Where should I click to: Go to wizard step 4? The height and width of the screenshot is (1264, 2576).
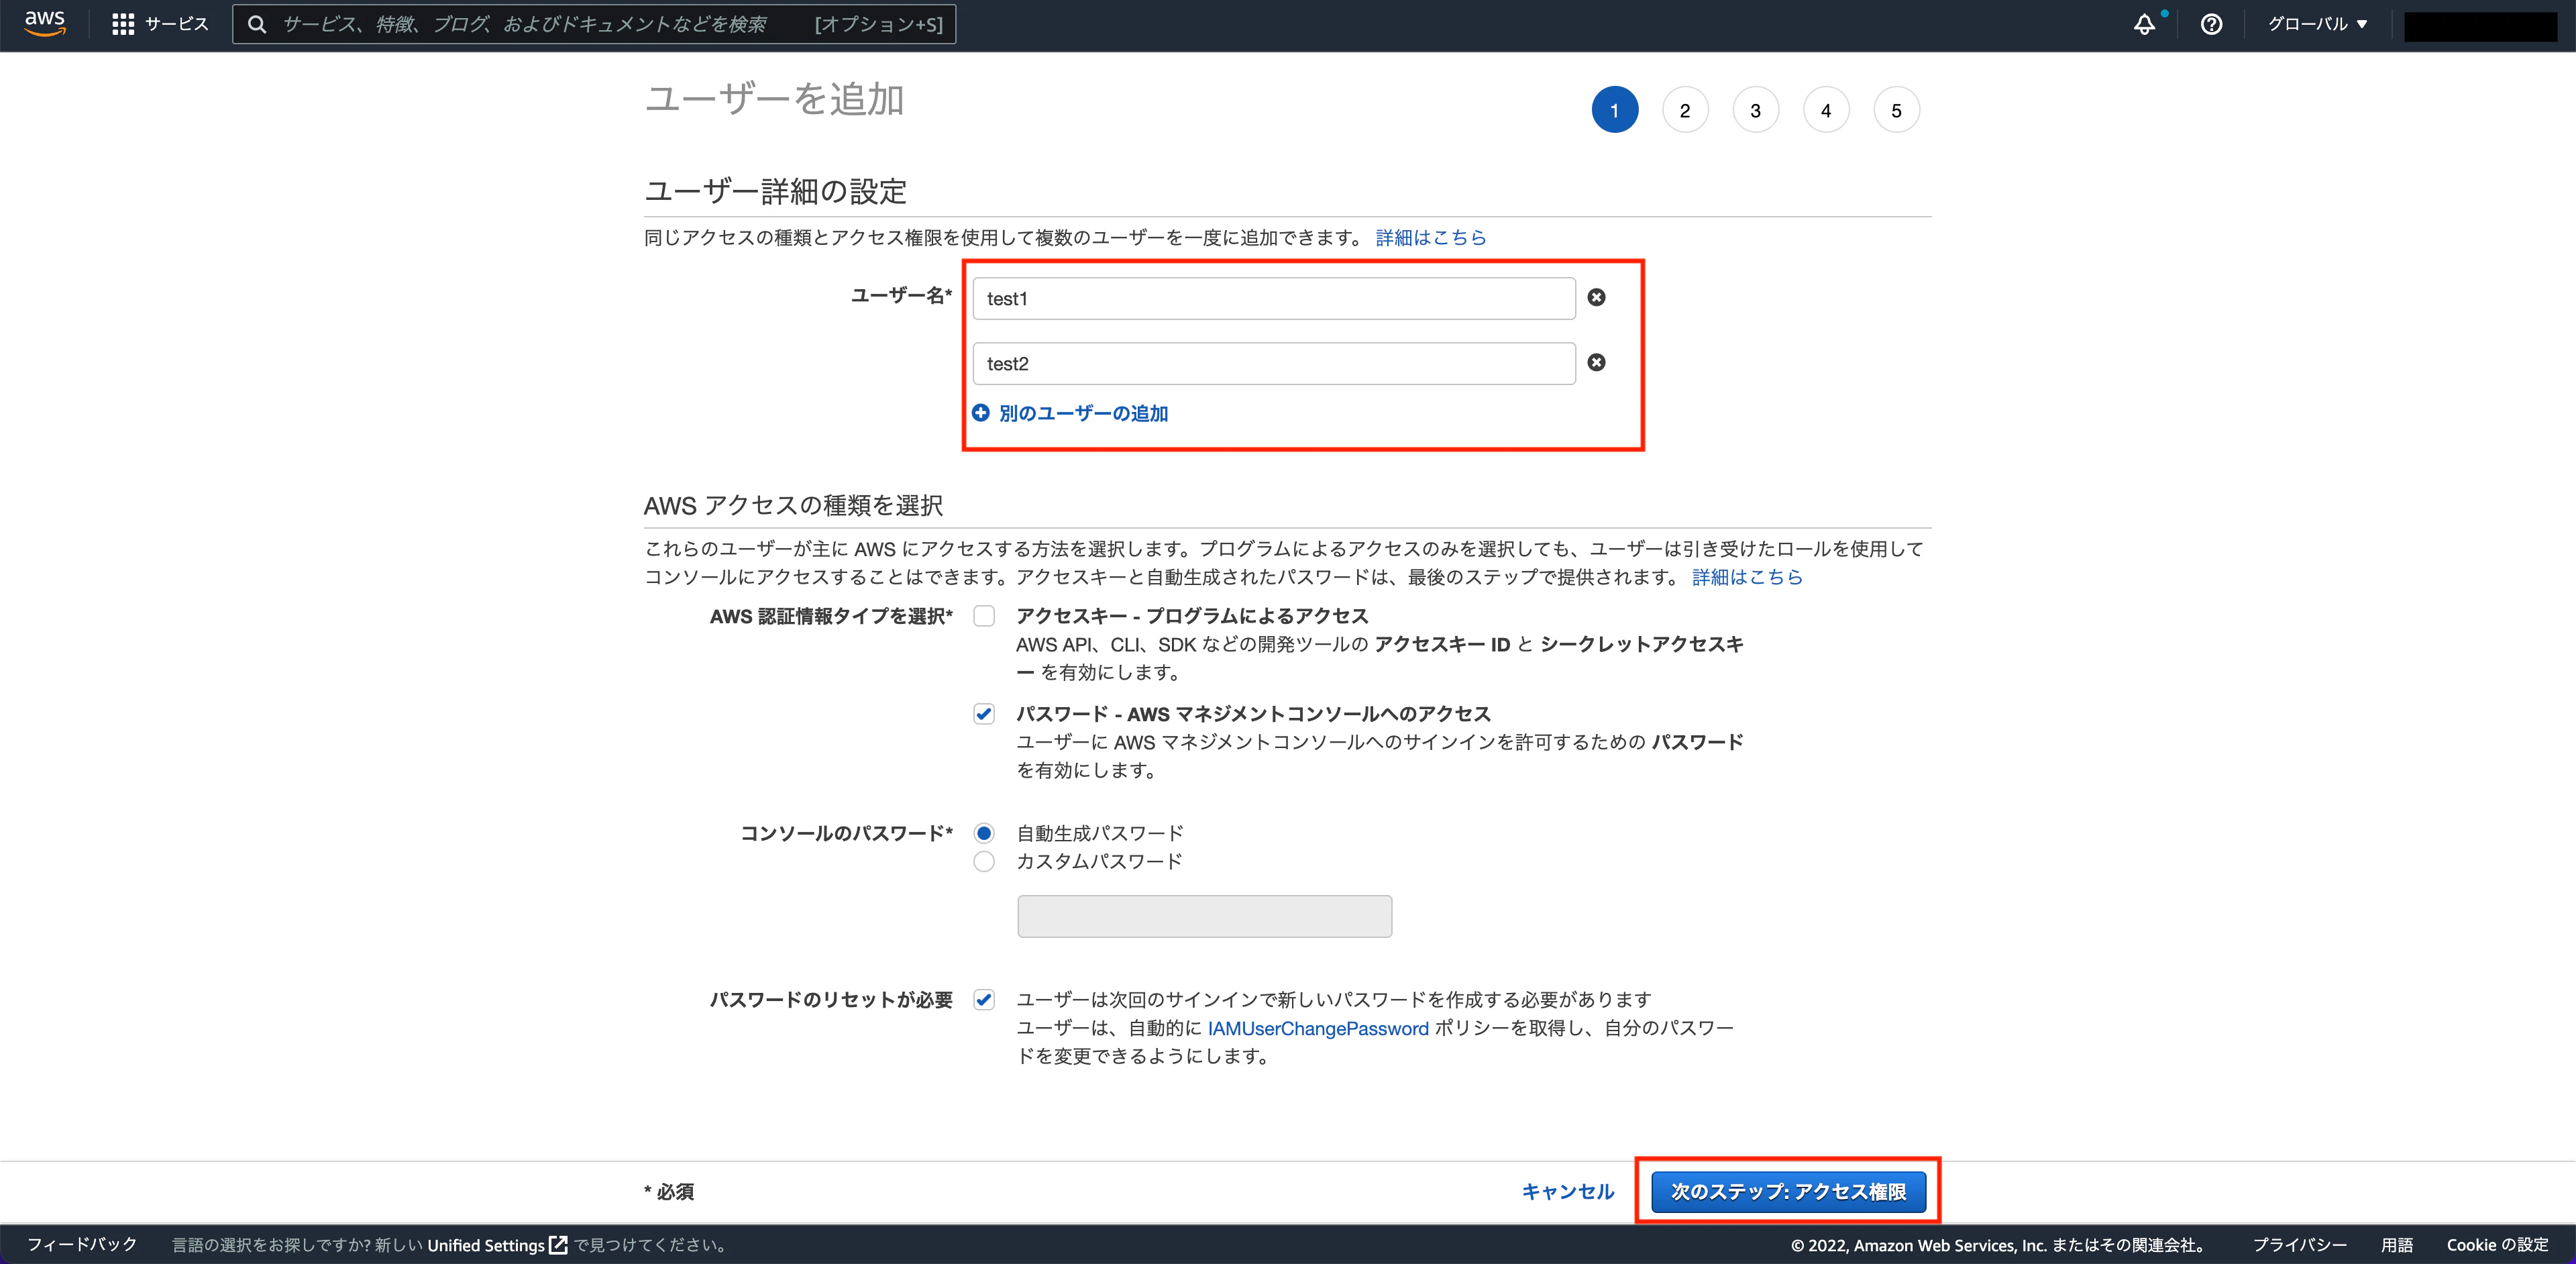[x=1826, y=110]
